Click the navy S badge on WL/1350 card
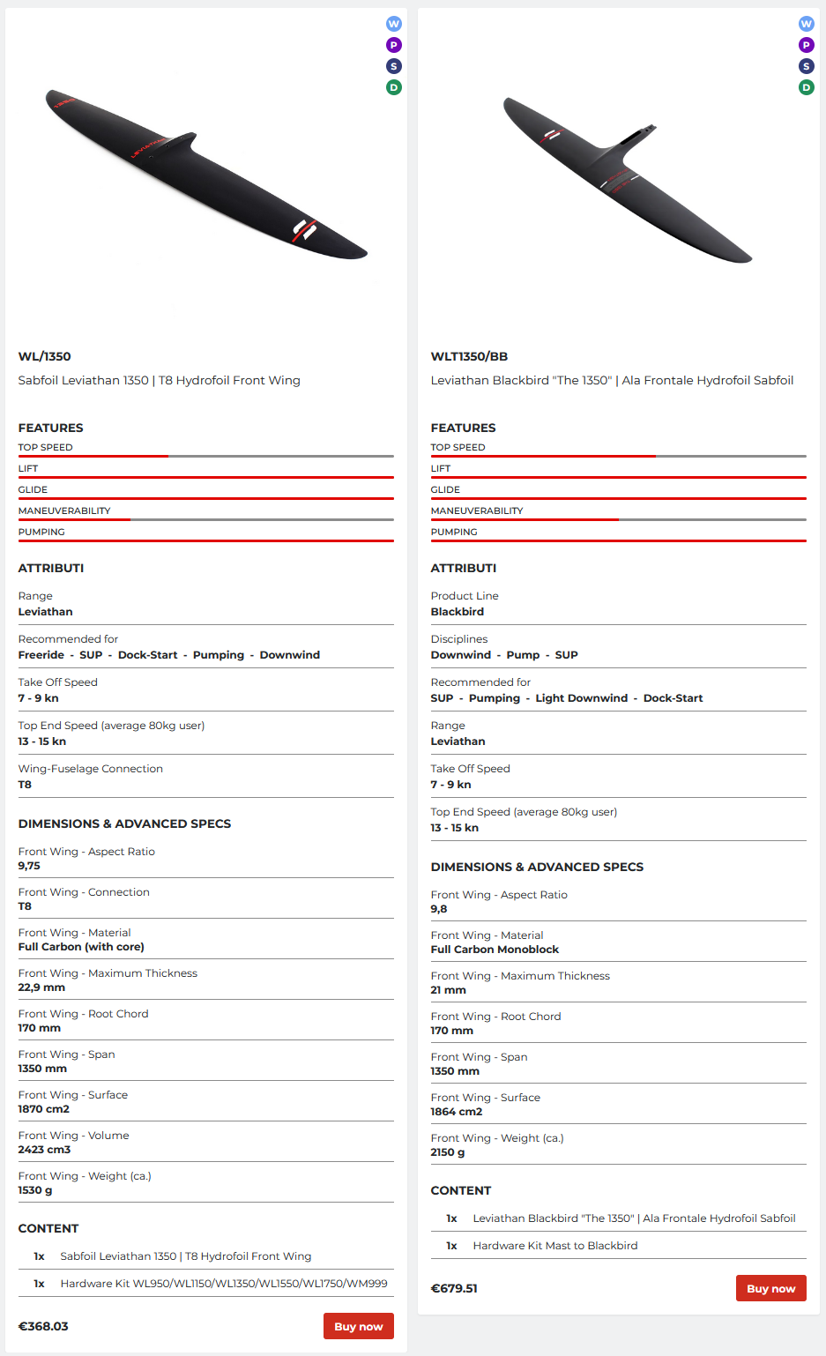Image resolution: width=826 pixels, height=1356 pixels. tap(394, 66)
